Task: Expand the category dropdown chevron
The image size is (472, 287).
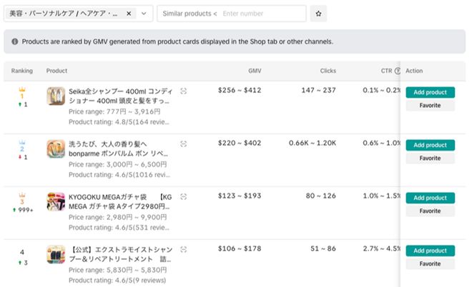Action: point(144,14)
